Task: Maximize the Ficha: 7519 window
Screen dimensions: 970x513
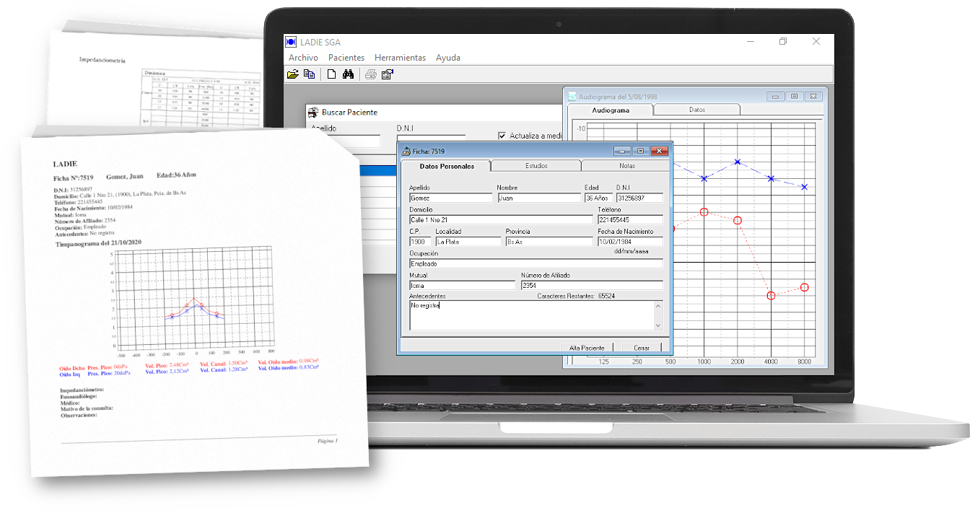Action: (x=640, y=151)
